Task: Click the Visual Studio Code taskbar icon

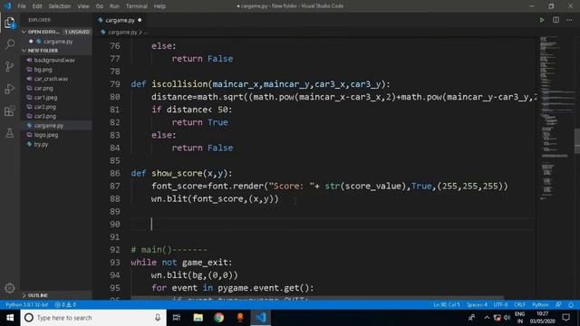Action: (261, 318)
